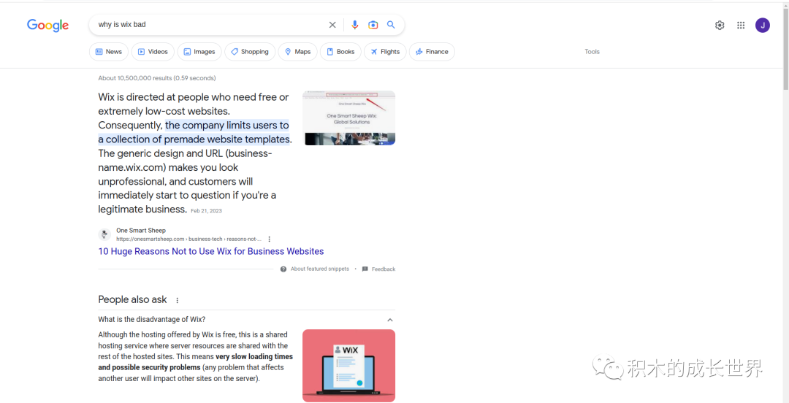Click bold text 'very slow loading times'

pos(254,357)
